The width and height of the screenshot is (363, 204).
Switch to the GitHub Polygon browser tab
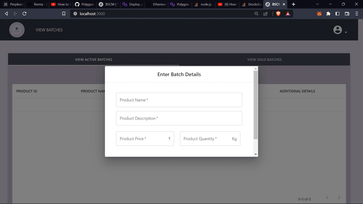(x=85, y=4)
